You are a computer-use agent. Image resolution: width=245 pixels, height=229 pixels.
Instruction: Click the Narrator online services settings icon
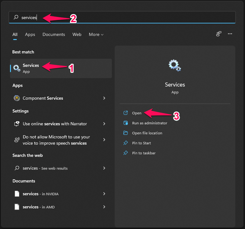pos(17,124)
